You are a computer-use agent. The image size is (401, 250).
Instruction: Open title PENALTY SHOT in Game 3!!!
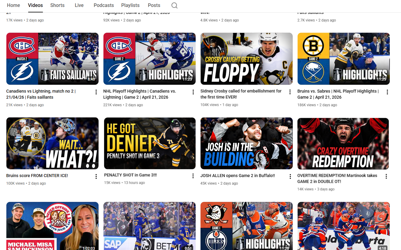(x=130, y=175)
